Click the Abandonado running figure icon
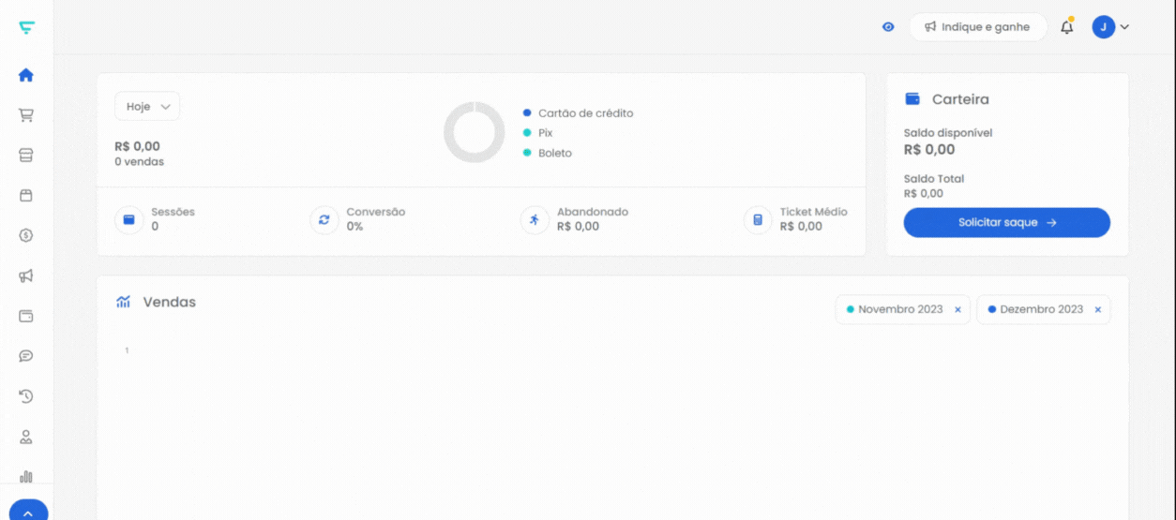The width and height of the screenshot is (1176, 520). [x=535, y=220]
